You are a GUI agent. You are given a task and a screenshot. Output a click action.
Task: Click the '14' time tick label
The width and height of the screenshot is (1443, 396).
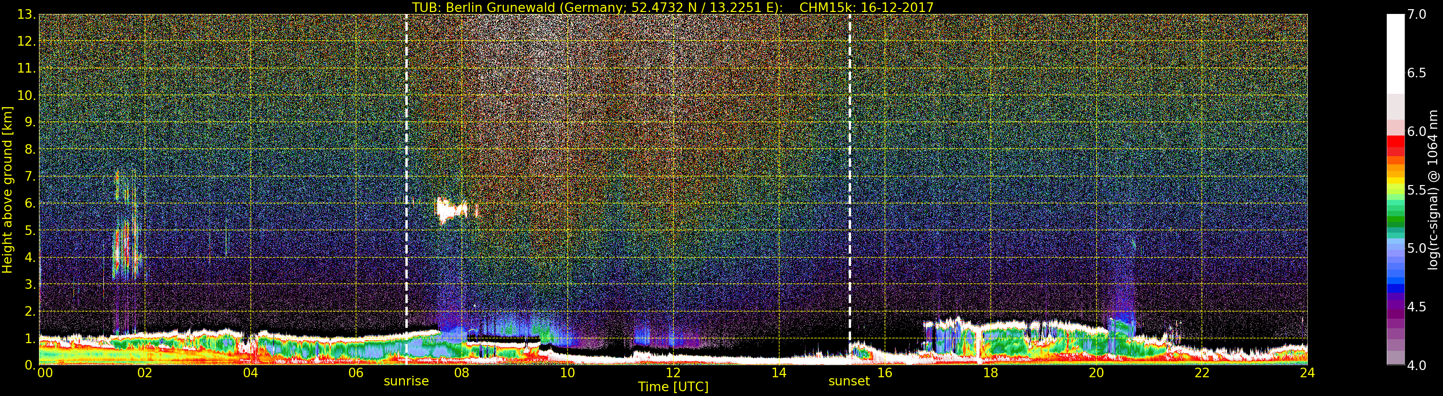point(778,373)
